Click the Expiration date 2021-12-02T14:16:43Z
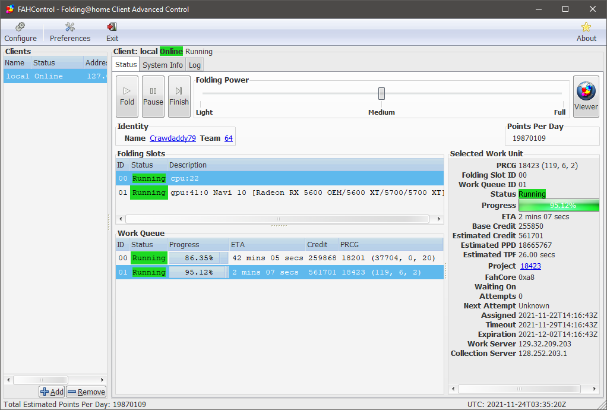 point(558,335)
